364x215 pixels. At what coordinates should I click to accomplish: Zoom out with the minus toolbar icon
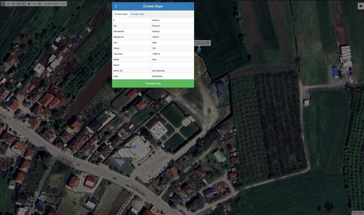point(9,4)
